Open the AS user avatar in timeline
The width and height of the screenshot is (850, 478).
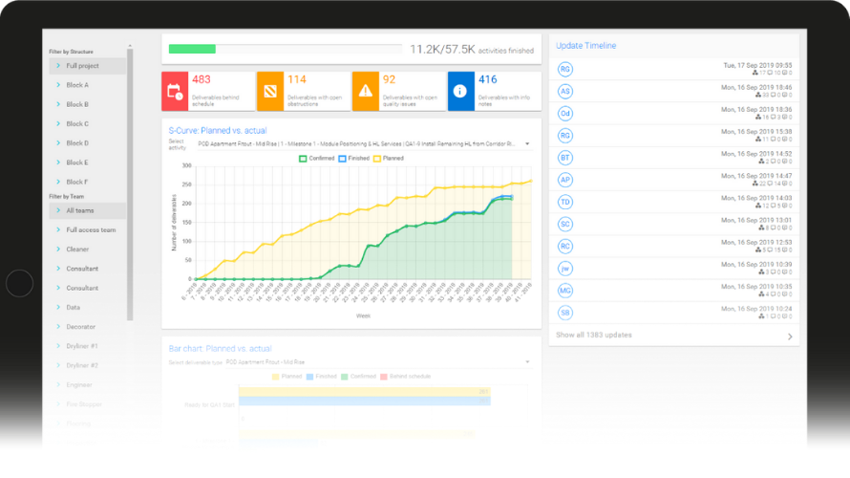(565, 92)
